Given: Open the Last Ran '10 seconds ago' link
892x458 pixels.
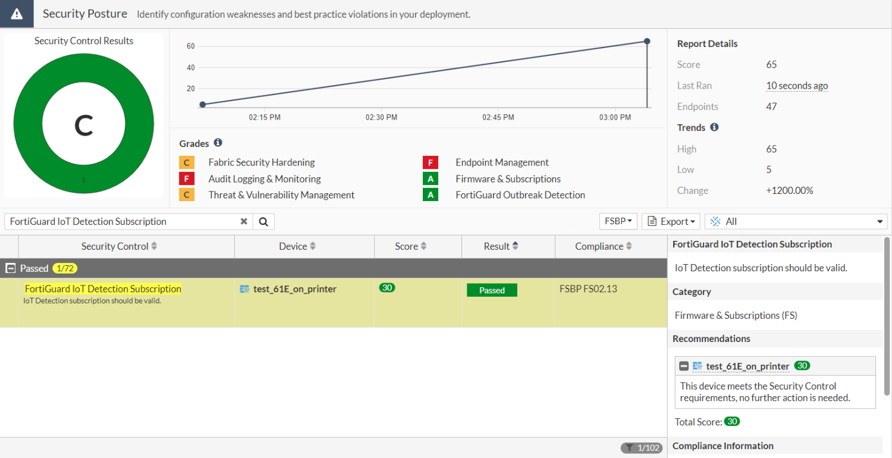Looking at the screenshot, I should [x=797, y=85].
